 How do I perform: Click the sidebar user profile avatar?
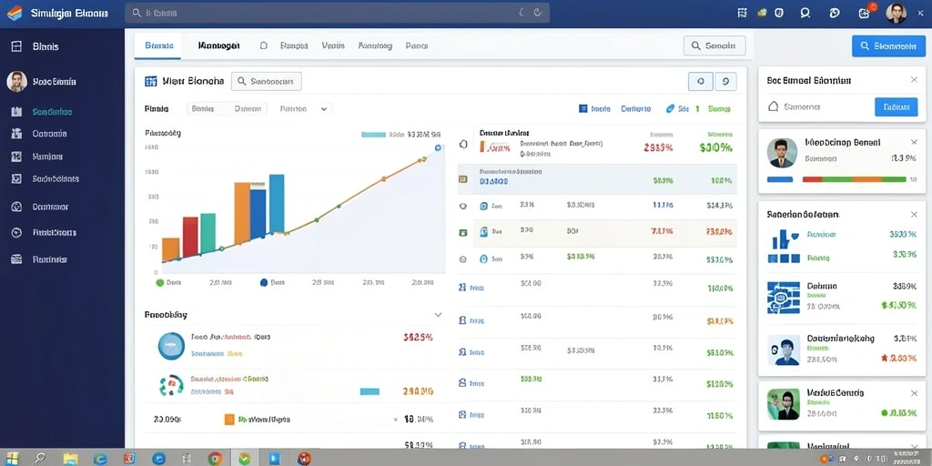pos(16,81)
